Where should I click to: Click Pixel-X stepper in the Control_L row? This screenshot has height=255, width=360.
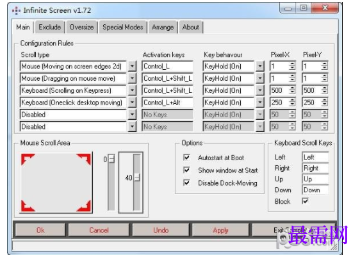pos(292,67)
